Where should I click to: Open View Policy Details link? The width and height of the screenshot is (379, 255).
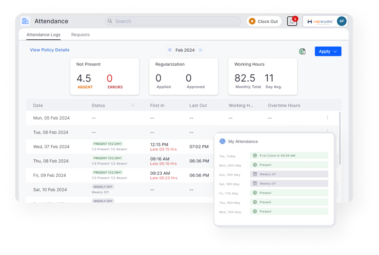point(50,50)
